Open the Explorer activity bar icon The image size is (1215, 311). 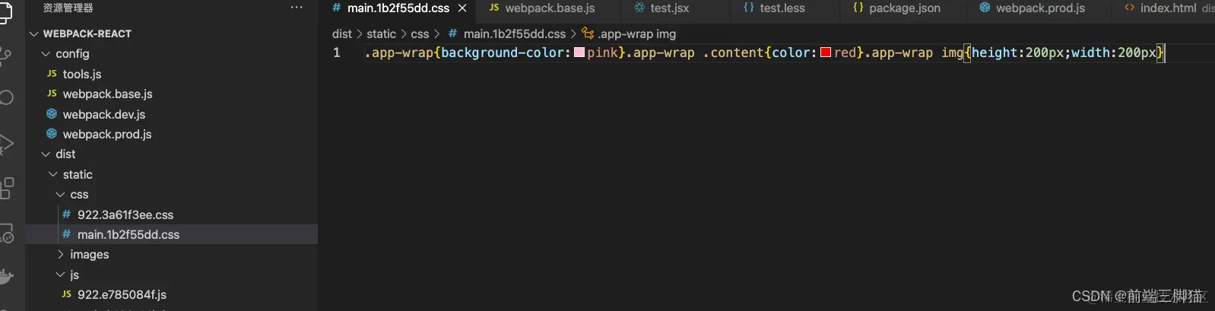(x=5, y=13)
